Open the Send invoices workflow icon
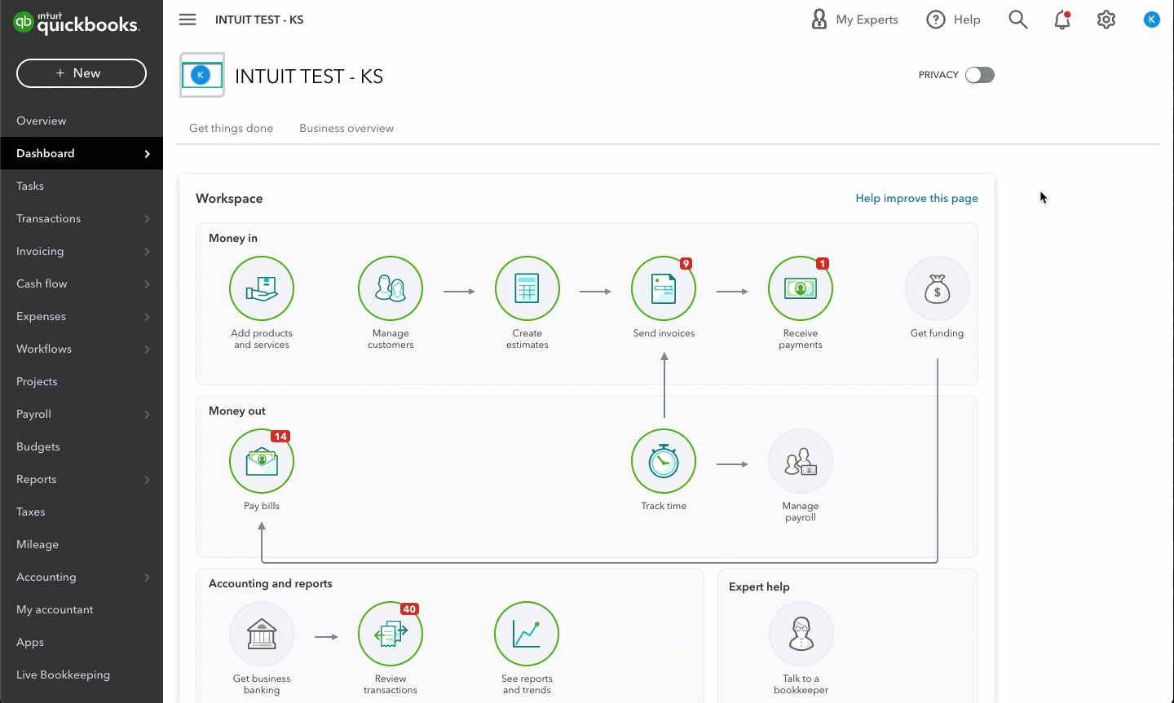Screen dimensions: 1174x703 coord(664,289)
